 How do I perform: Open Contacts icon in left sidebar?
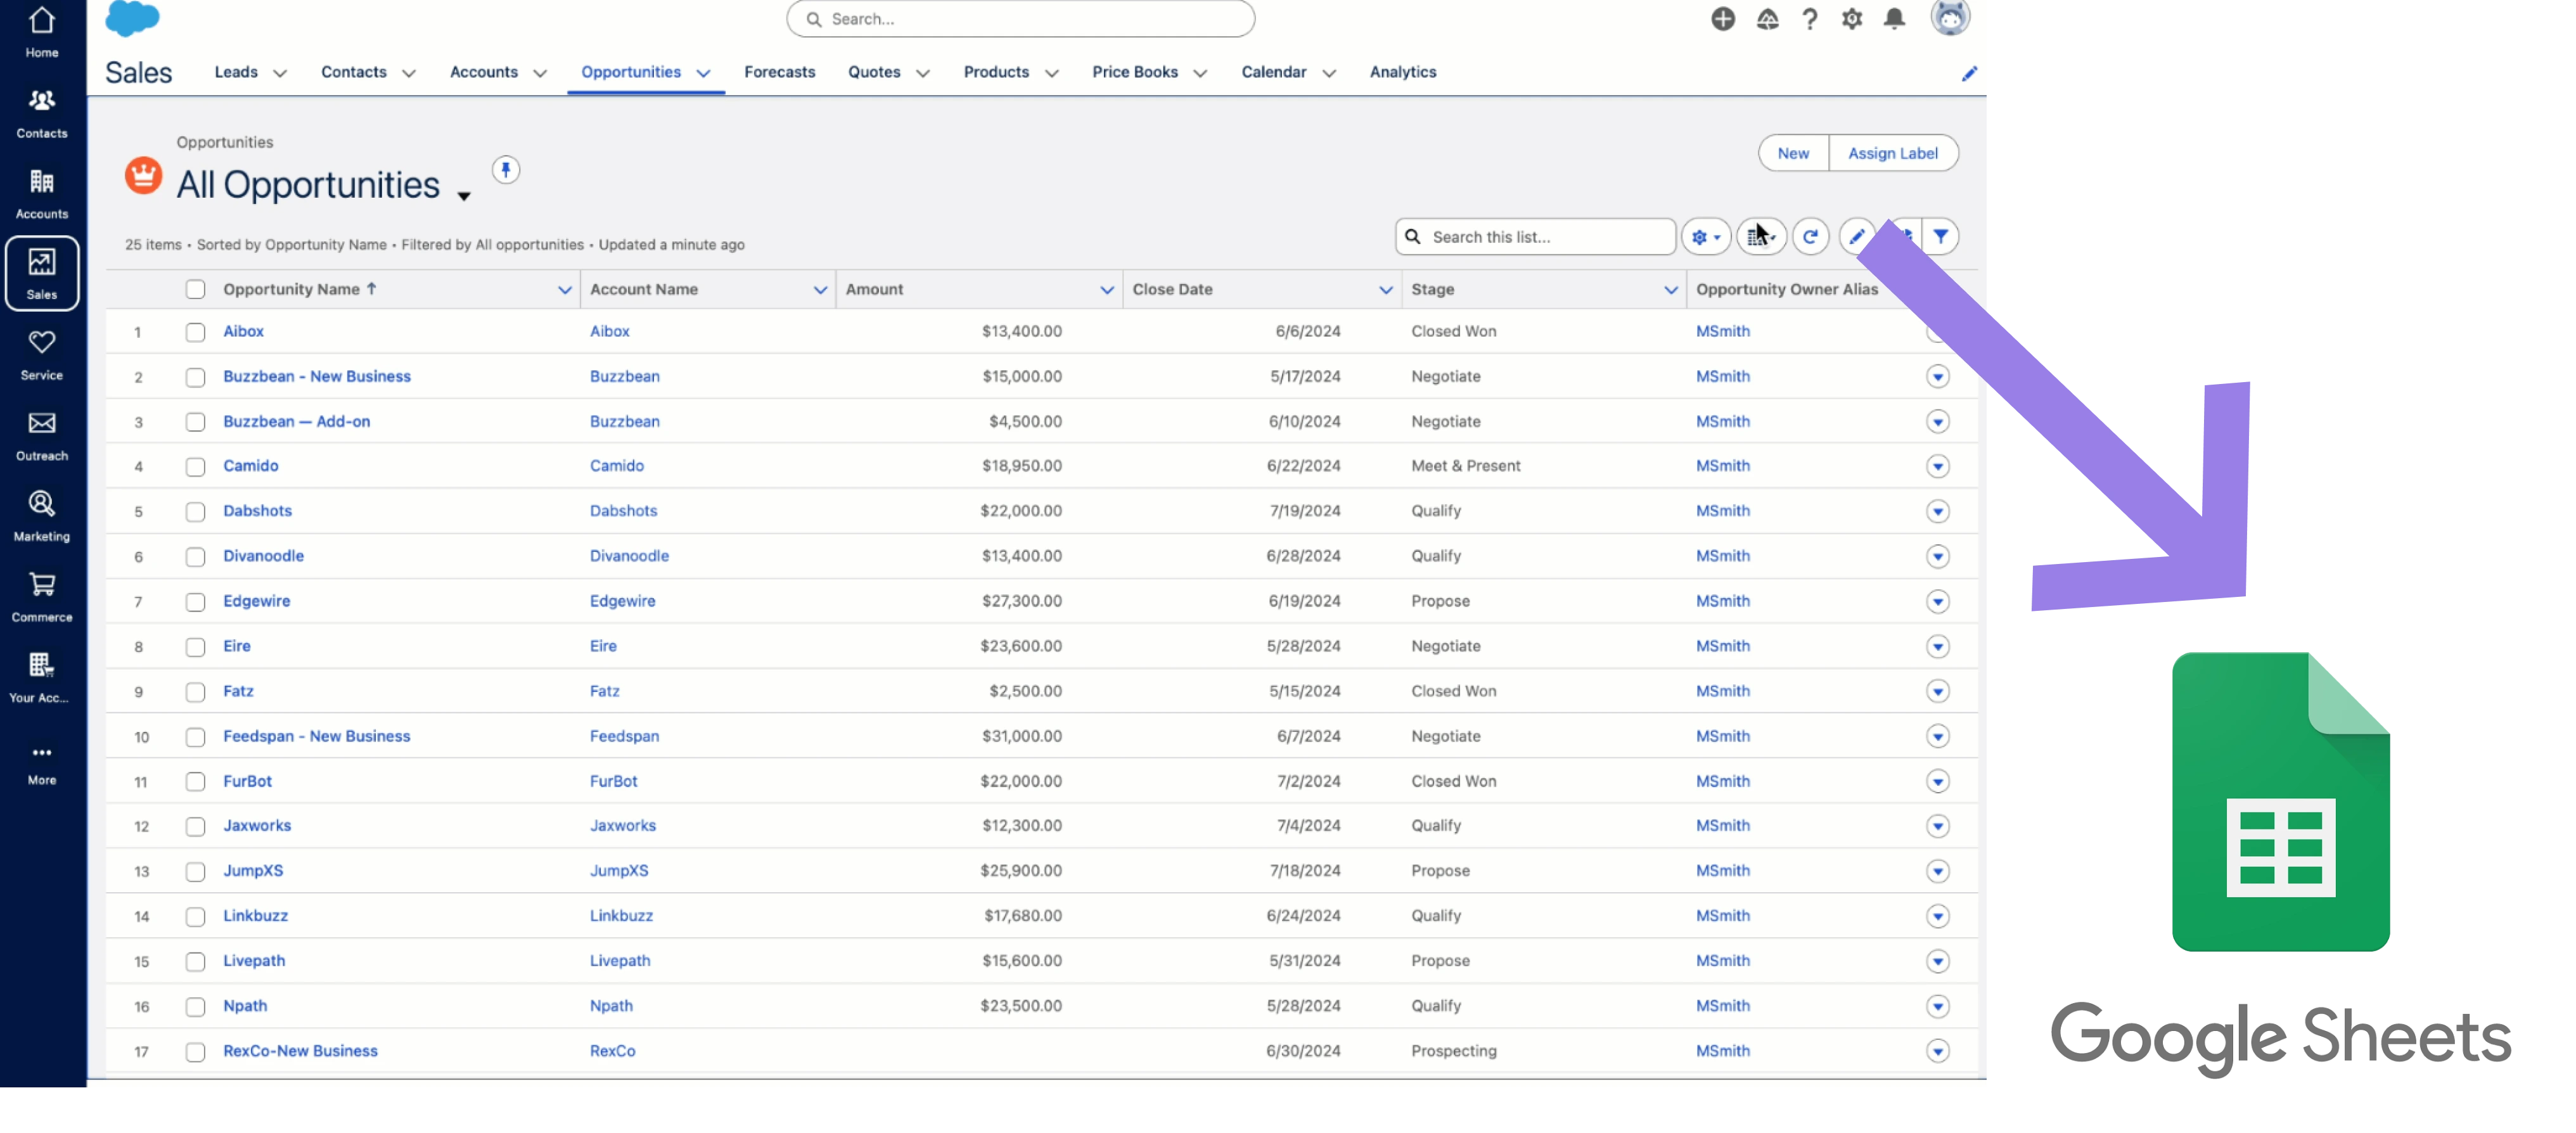point(42,113)
